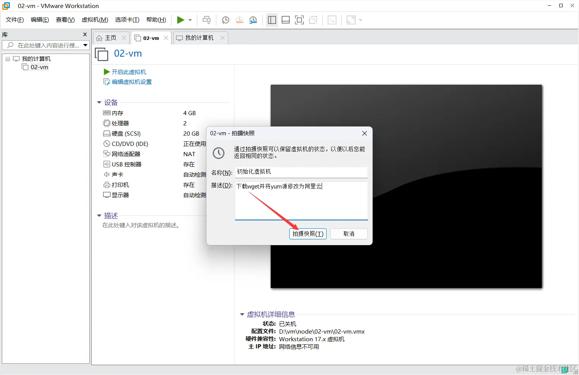This screenshot has width=579, height=375.
Task: Open the 帮助(H) menu
Action: click(x=156, y=20)
